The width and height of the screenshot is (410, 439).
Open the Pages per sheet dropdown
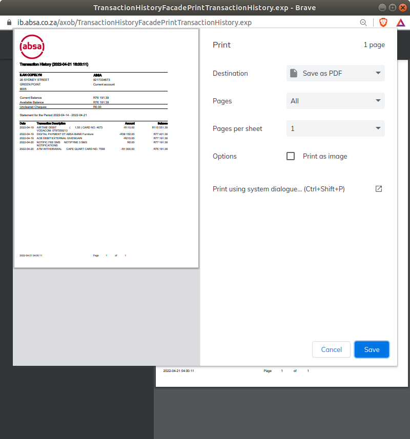(335, 128)
